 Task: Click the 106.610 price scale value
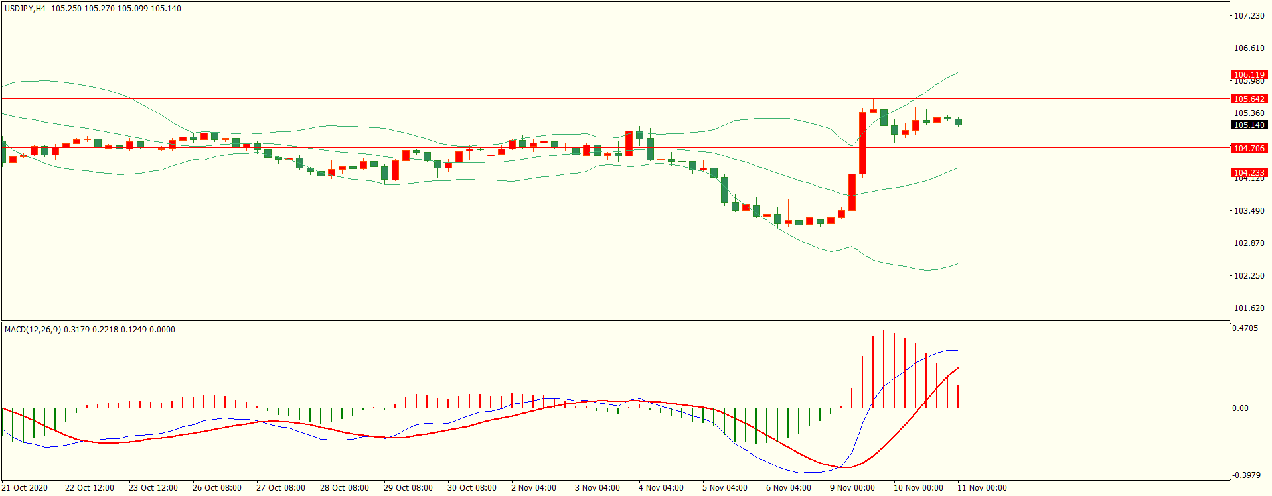1249,48
